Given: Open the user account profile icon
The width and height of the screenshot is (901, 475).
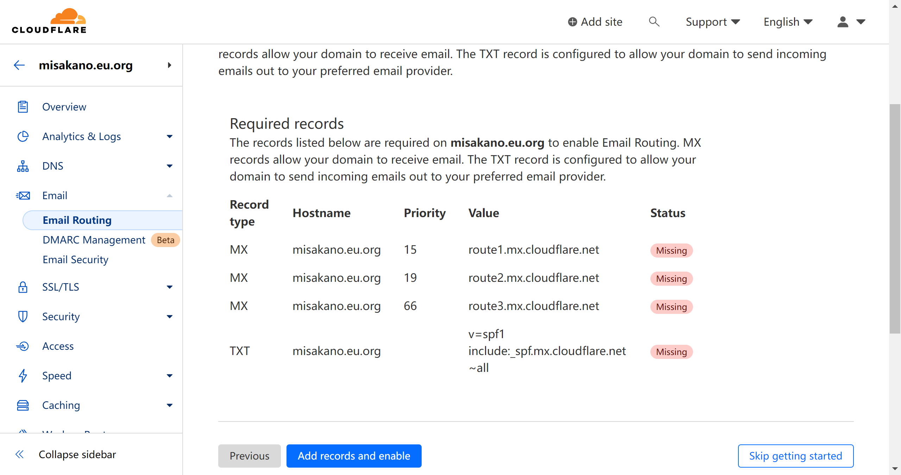Looking at the screenshot, I should click(x=843, y=22).
